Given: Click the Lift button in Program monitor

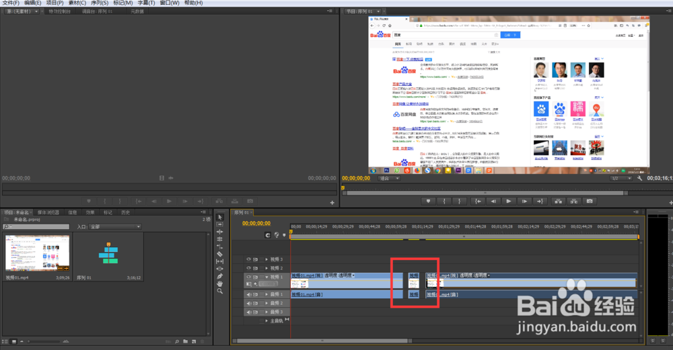Looking at the screenshot, I should point(558,201).
